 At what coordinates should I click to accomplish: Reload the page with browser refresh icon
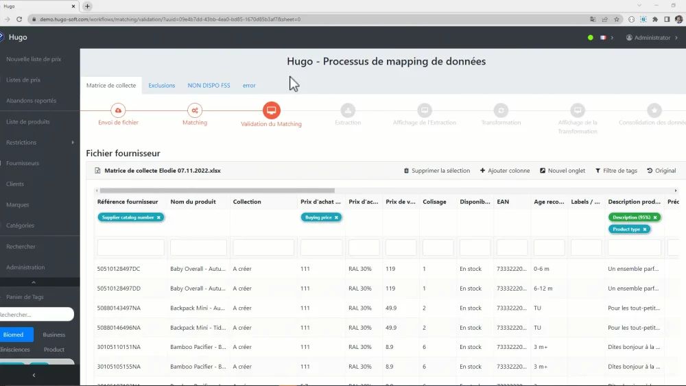pyautogui.click(x=19, y=19)
